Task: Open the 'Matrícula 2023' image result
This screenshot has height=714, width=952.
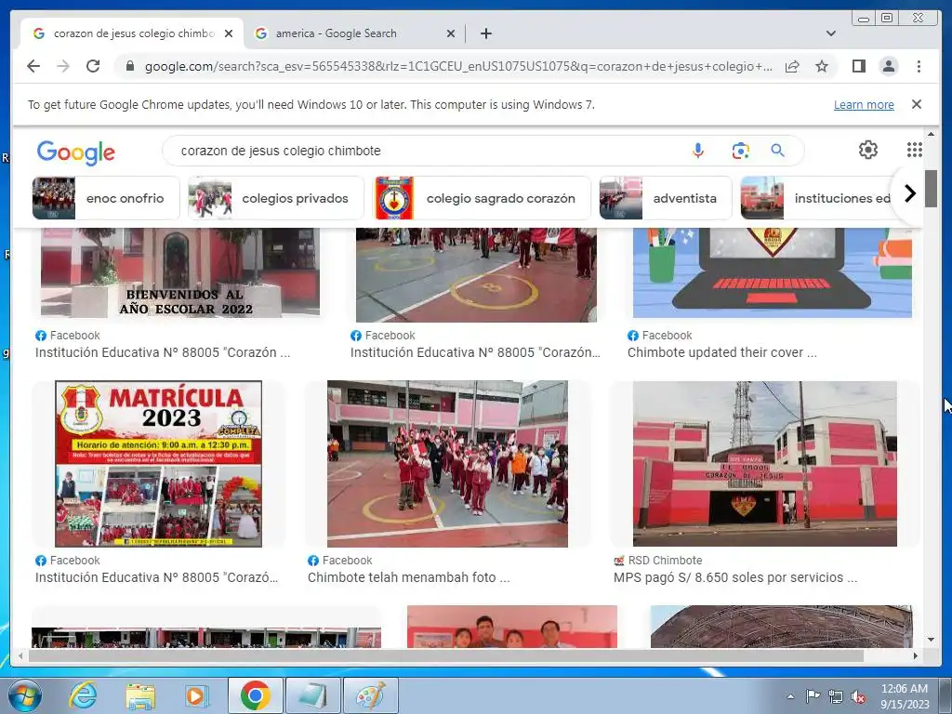Action: pyautogui.click(x=158, y=464)
